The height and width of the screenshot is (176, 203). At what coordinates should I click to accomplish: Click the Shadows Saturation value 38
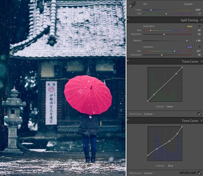[199, 55]
